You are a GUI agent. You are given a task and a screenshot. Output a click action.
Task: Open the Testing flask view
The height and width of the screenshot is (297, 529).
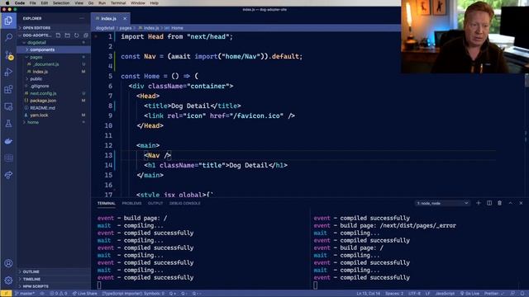[x=8, y=124]
